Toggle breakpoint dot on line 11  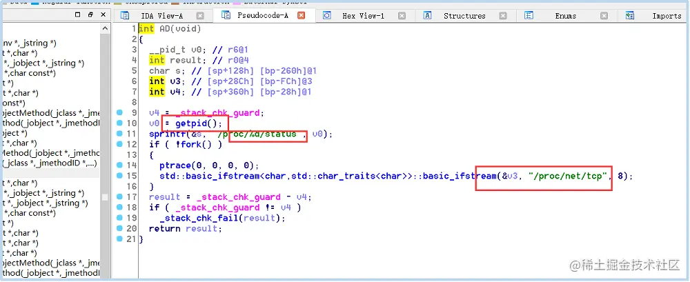click(x=119, y=134)
